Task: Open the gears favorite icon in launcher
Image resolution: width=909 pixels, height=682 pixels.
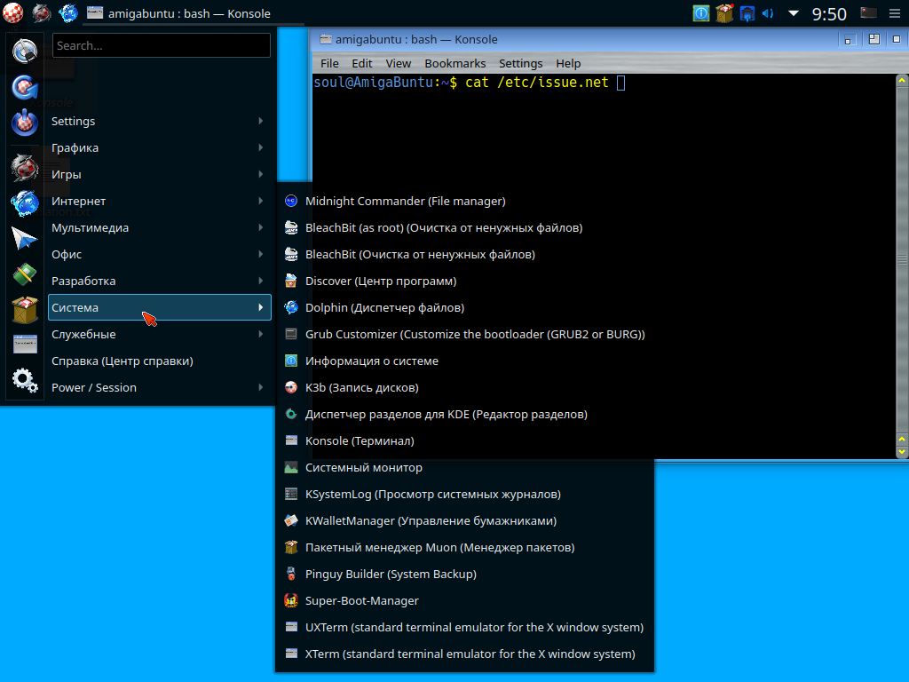Action: tap(24, 381)
